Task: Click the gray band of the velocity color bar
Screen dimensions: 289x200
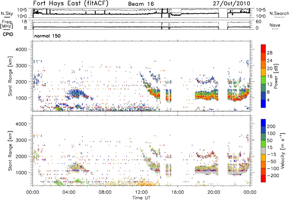Action: pos(263,151)
